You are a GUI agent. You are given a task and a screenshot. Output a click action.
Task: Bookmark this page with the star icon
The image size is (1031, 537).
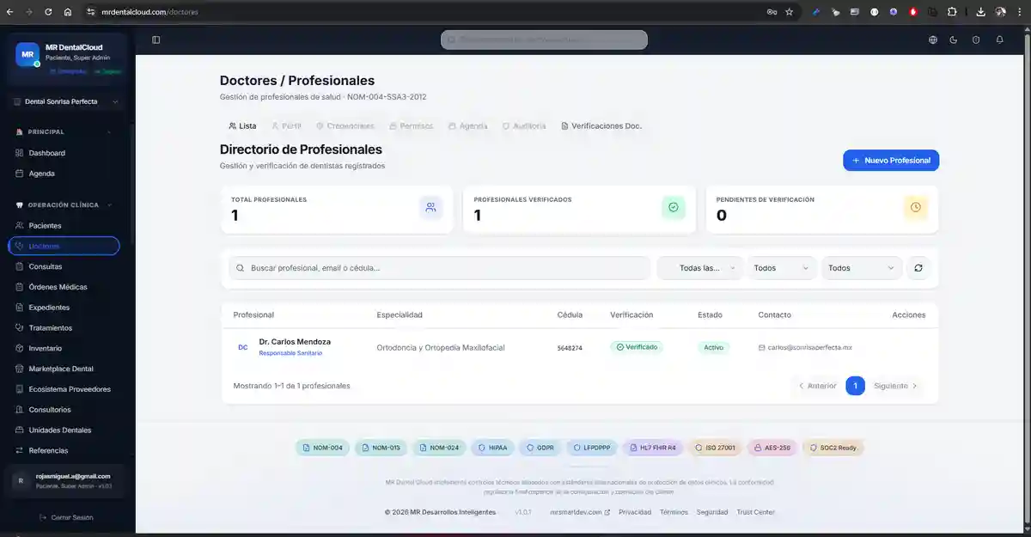tap(789, 12)
